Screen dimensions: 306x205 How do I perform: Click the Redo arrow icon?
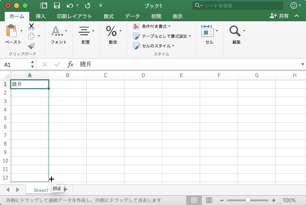[88, 6]
